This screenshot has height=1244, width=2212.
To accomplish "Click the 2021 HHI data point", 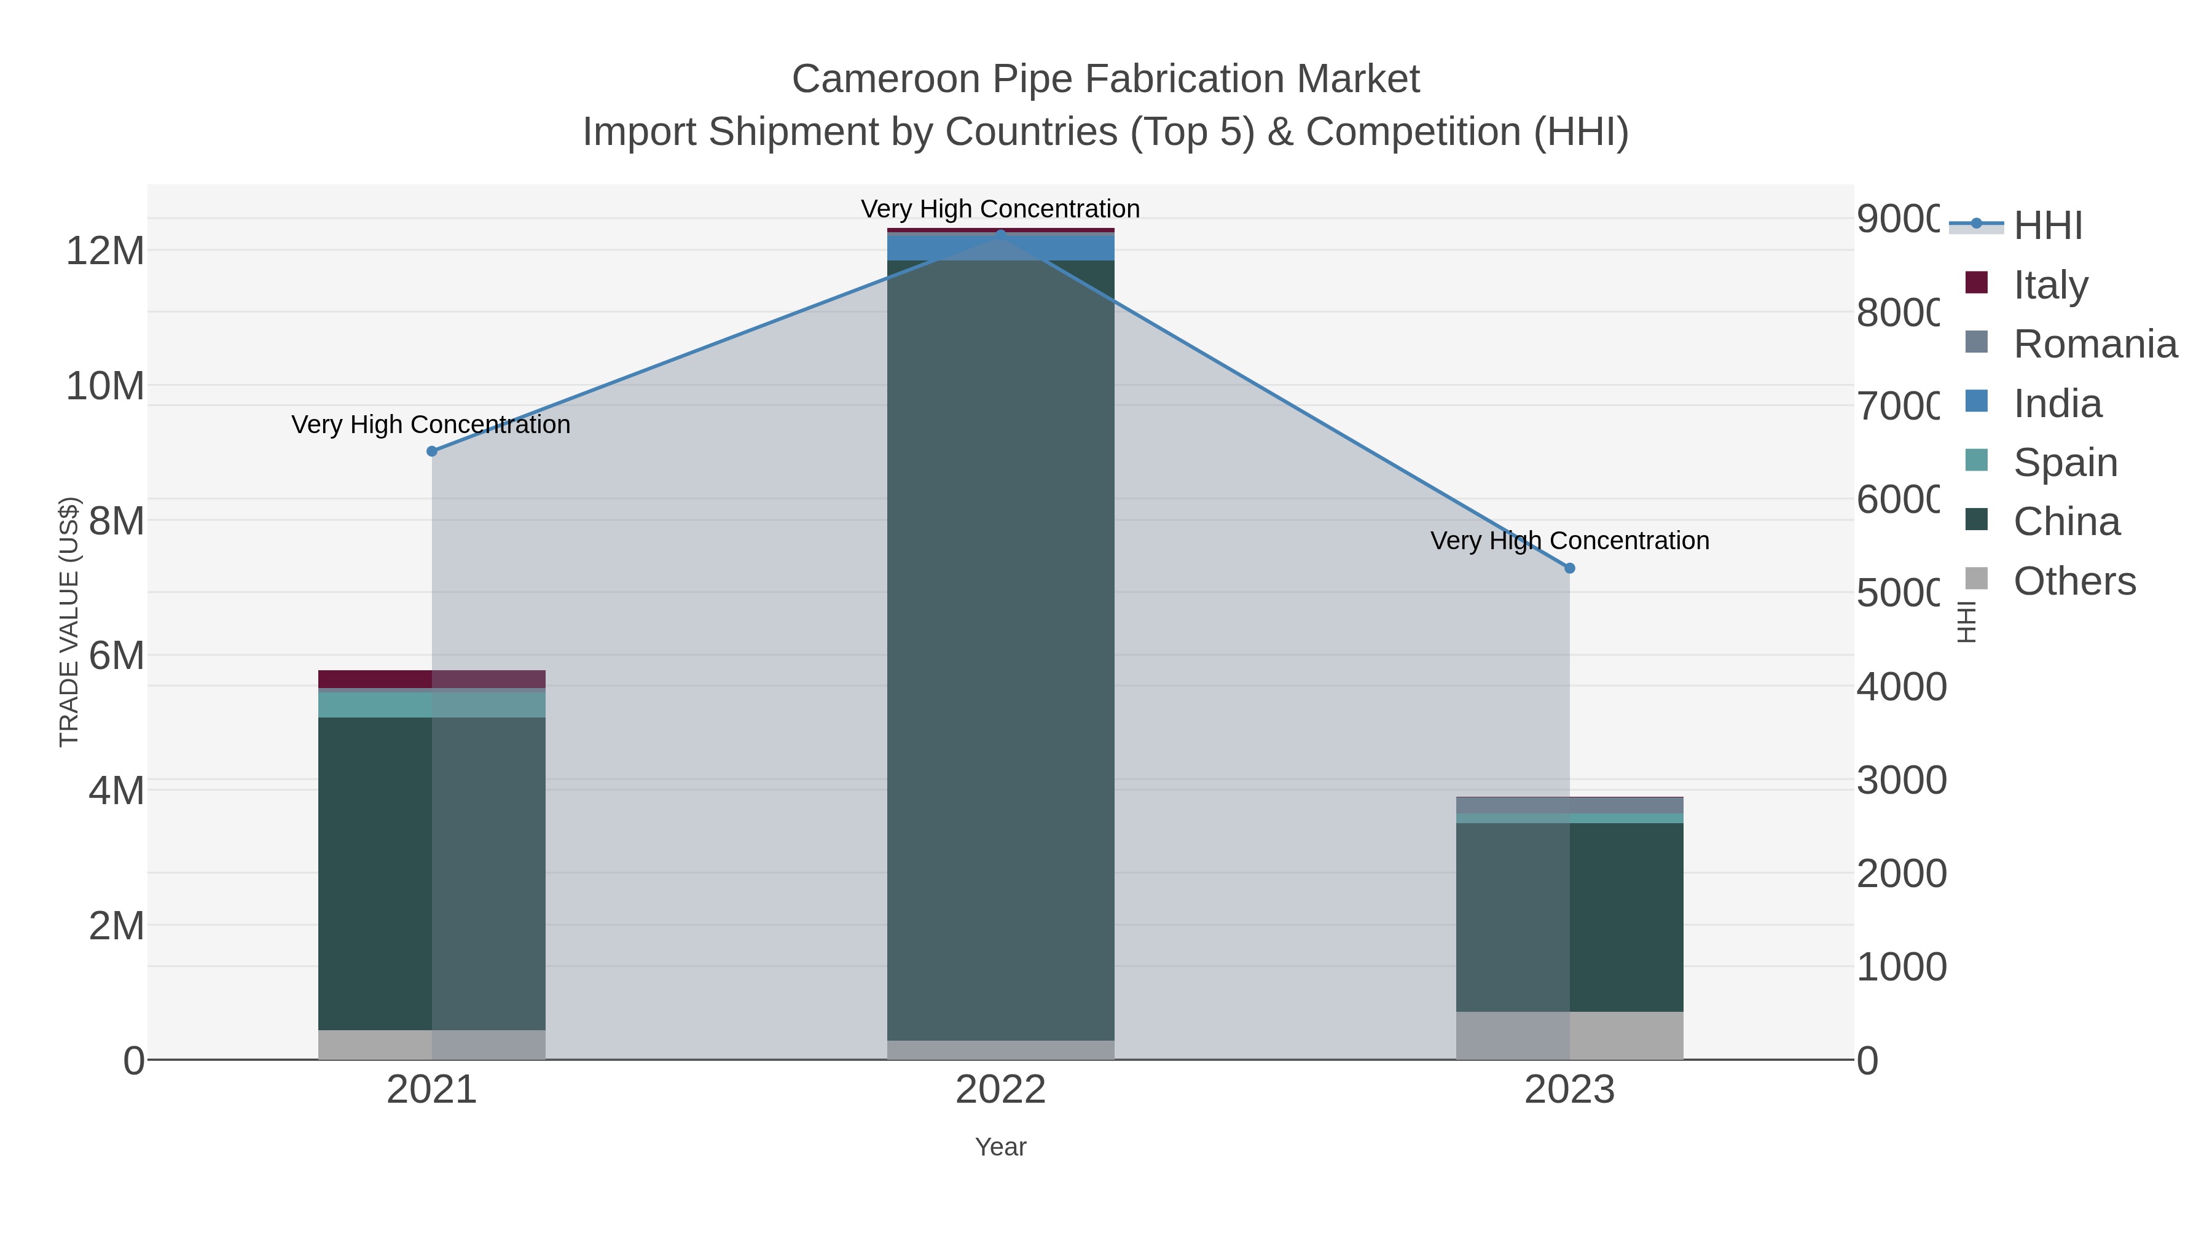I will click(432, 452).
